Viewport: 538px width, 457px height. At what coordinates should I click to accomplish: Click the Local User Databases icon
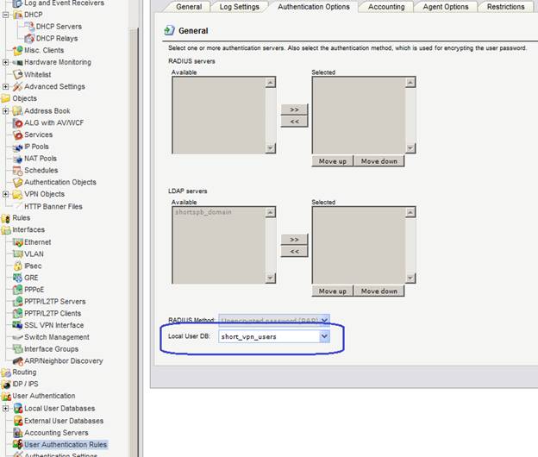coord(17,408)
